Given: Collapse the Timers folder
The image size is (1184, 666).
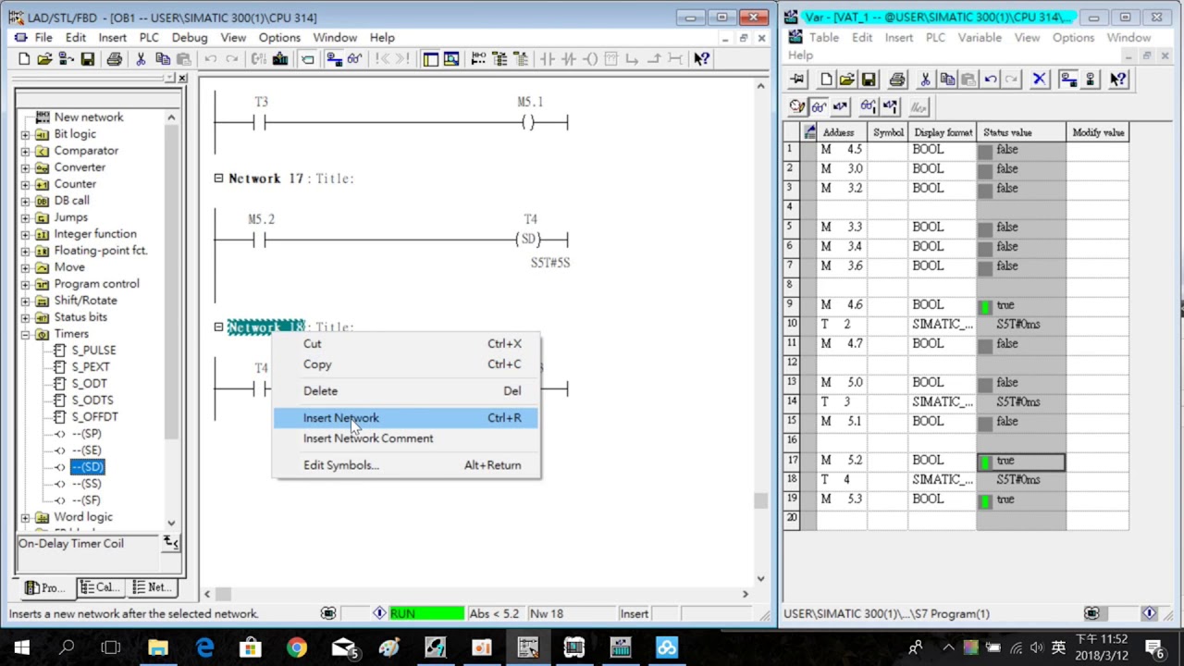Looking at the screenshot, I should pos(26,334).
